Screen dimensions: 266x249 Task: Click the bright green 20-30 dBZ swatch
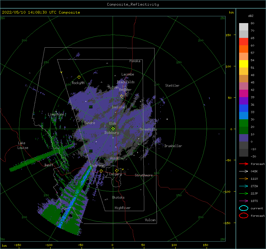(244, 123)
